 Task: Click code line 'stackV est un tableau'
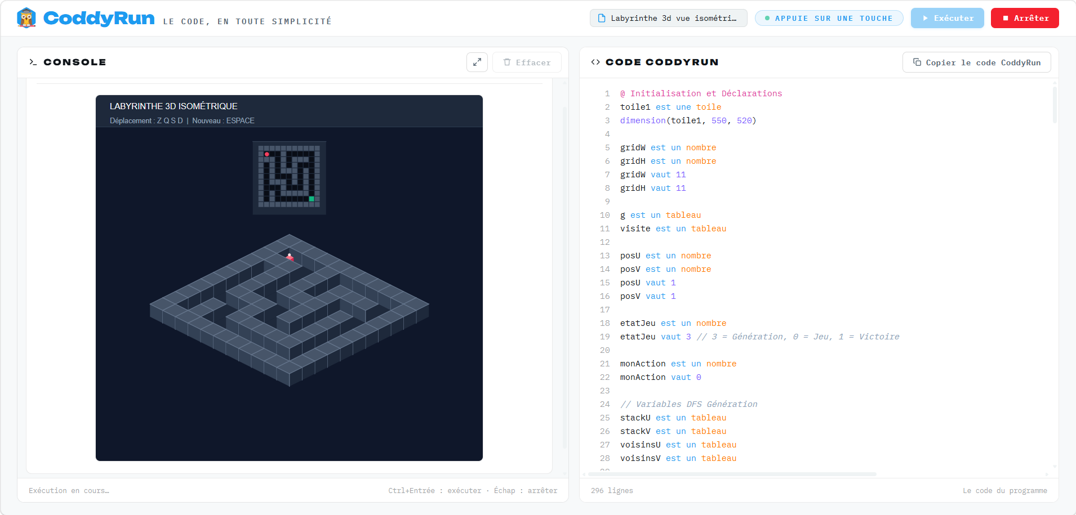coord(673,431)
